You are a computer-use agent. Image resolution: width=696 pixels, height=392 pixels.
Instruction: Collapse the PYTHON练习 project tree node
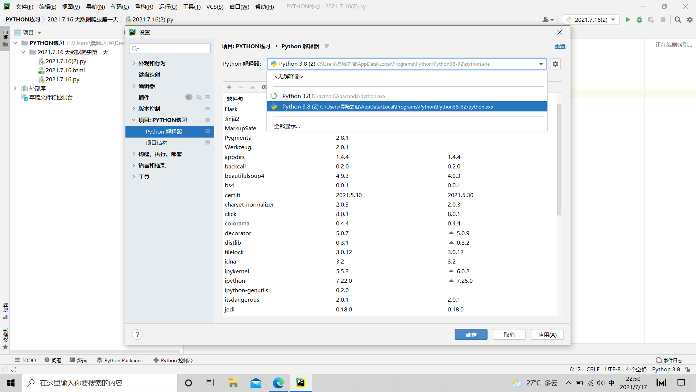coord(15,42)
